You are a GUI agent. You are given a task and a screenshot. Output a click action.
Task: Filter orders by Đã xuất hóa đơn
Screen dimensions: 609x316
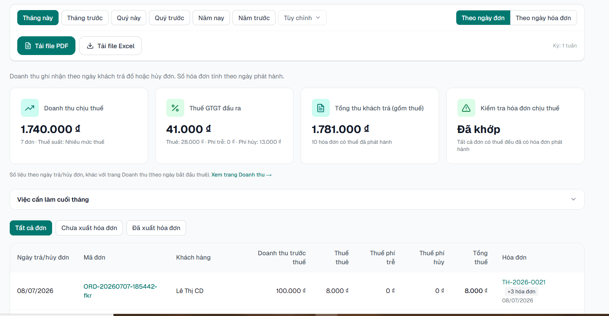[x=156, y=228]
